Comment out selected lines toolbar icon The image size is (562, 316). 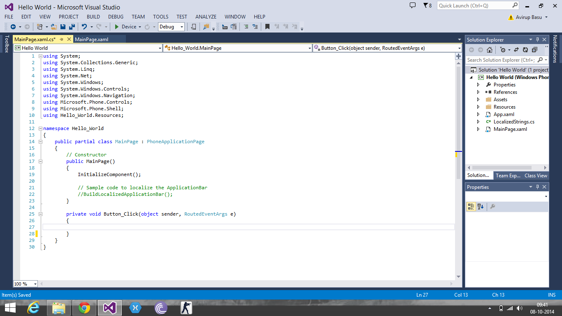tap(246, 27)
